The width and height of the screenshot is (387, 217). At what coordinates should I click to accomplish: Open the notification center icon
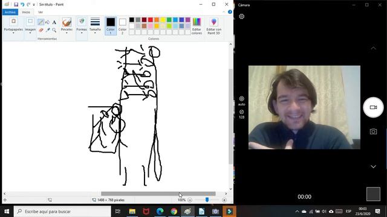tap(377, 212)
